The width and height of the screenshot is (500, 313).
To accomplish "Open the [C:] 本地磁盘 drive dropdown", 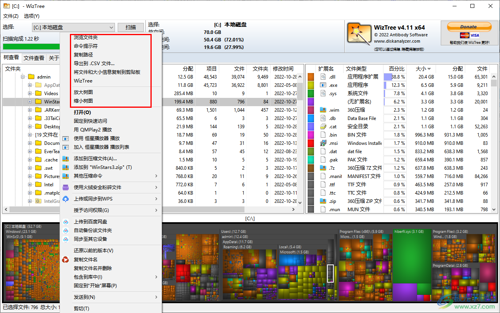I will 73,27.
